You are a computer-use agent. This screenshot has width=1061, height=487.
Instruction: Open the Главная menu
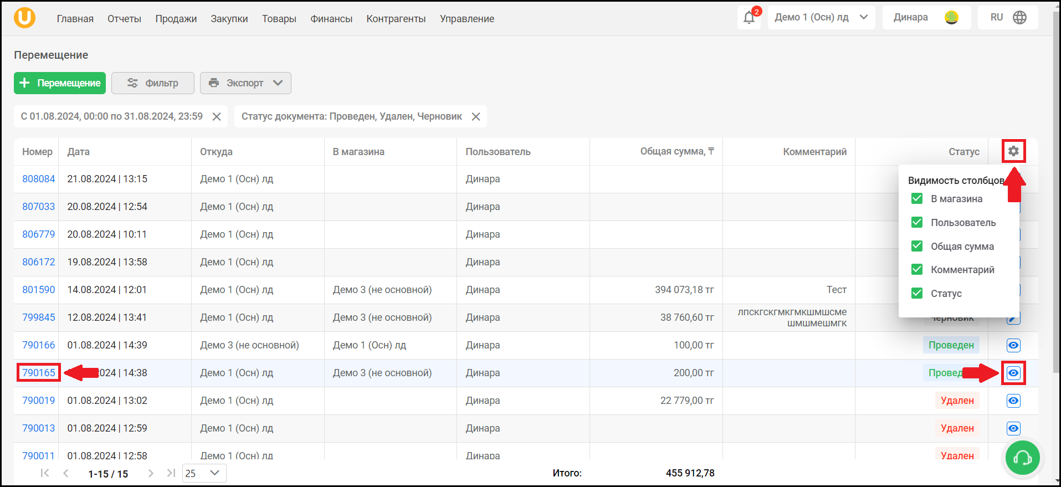click(x=75, y=19)
